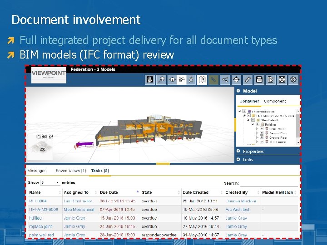The image size is (327, 245).
Task: Open the replace joint task link
Action: pos(40,226)
